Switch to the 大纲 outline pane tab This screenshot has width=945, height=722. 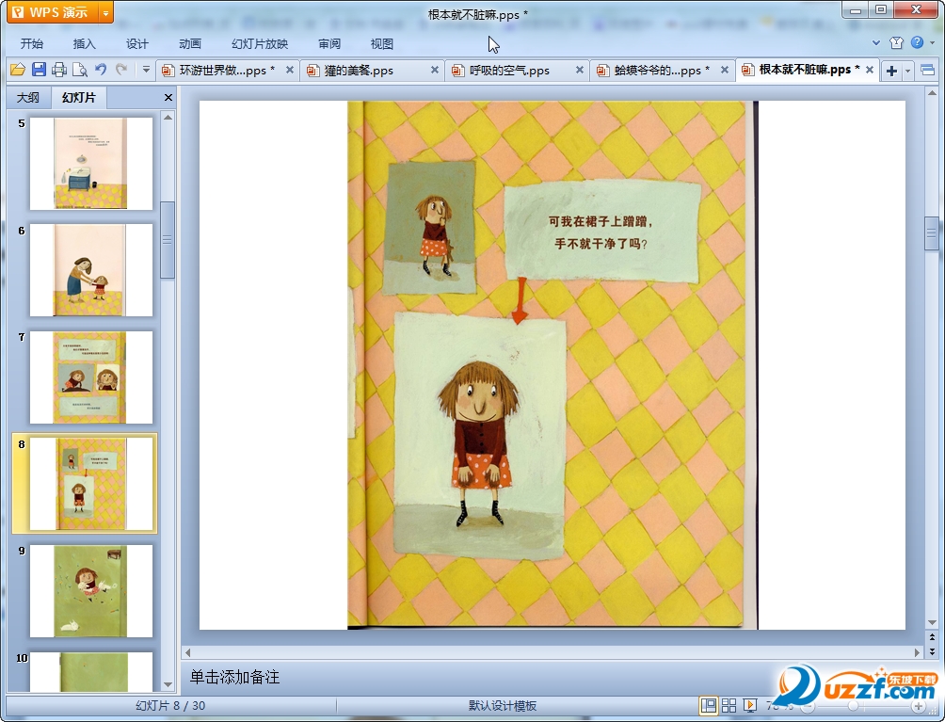[x=27, y=97]
